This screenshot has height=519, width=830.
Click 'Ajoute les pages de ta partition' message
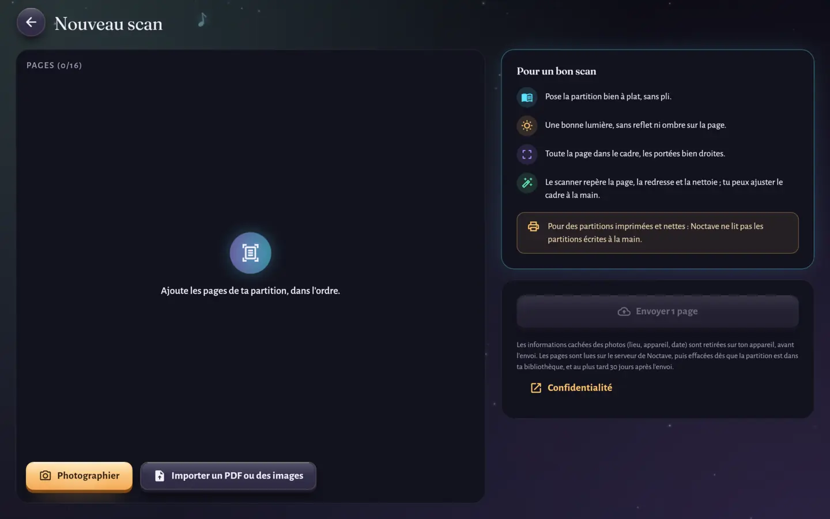point(250,291)
